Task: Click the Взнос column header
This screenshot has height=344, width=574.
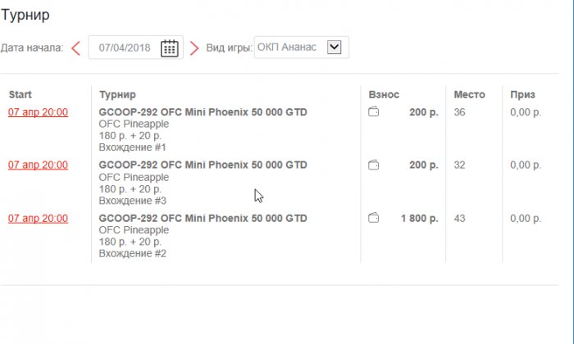Action: [x=384, y=94]
